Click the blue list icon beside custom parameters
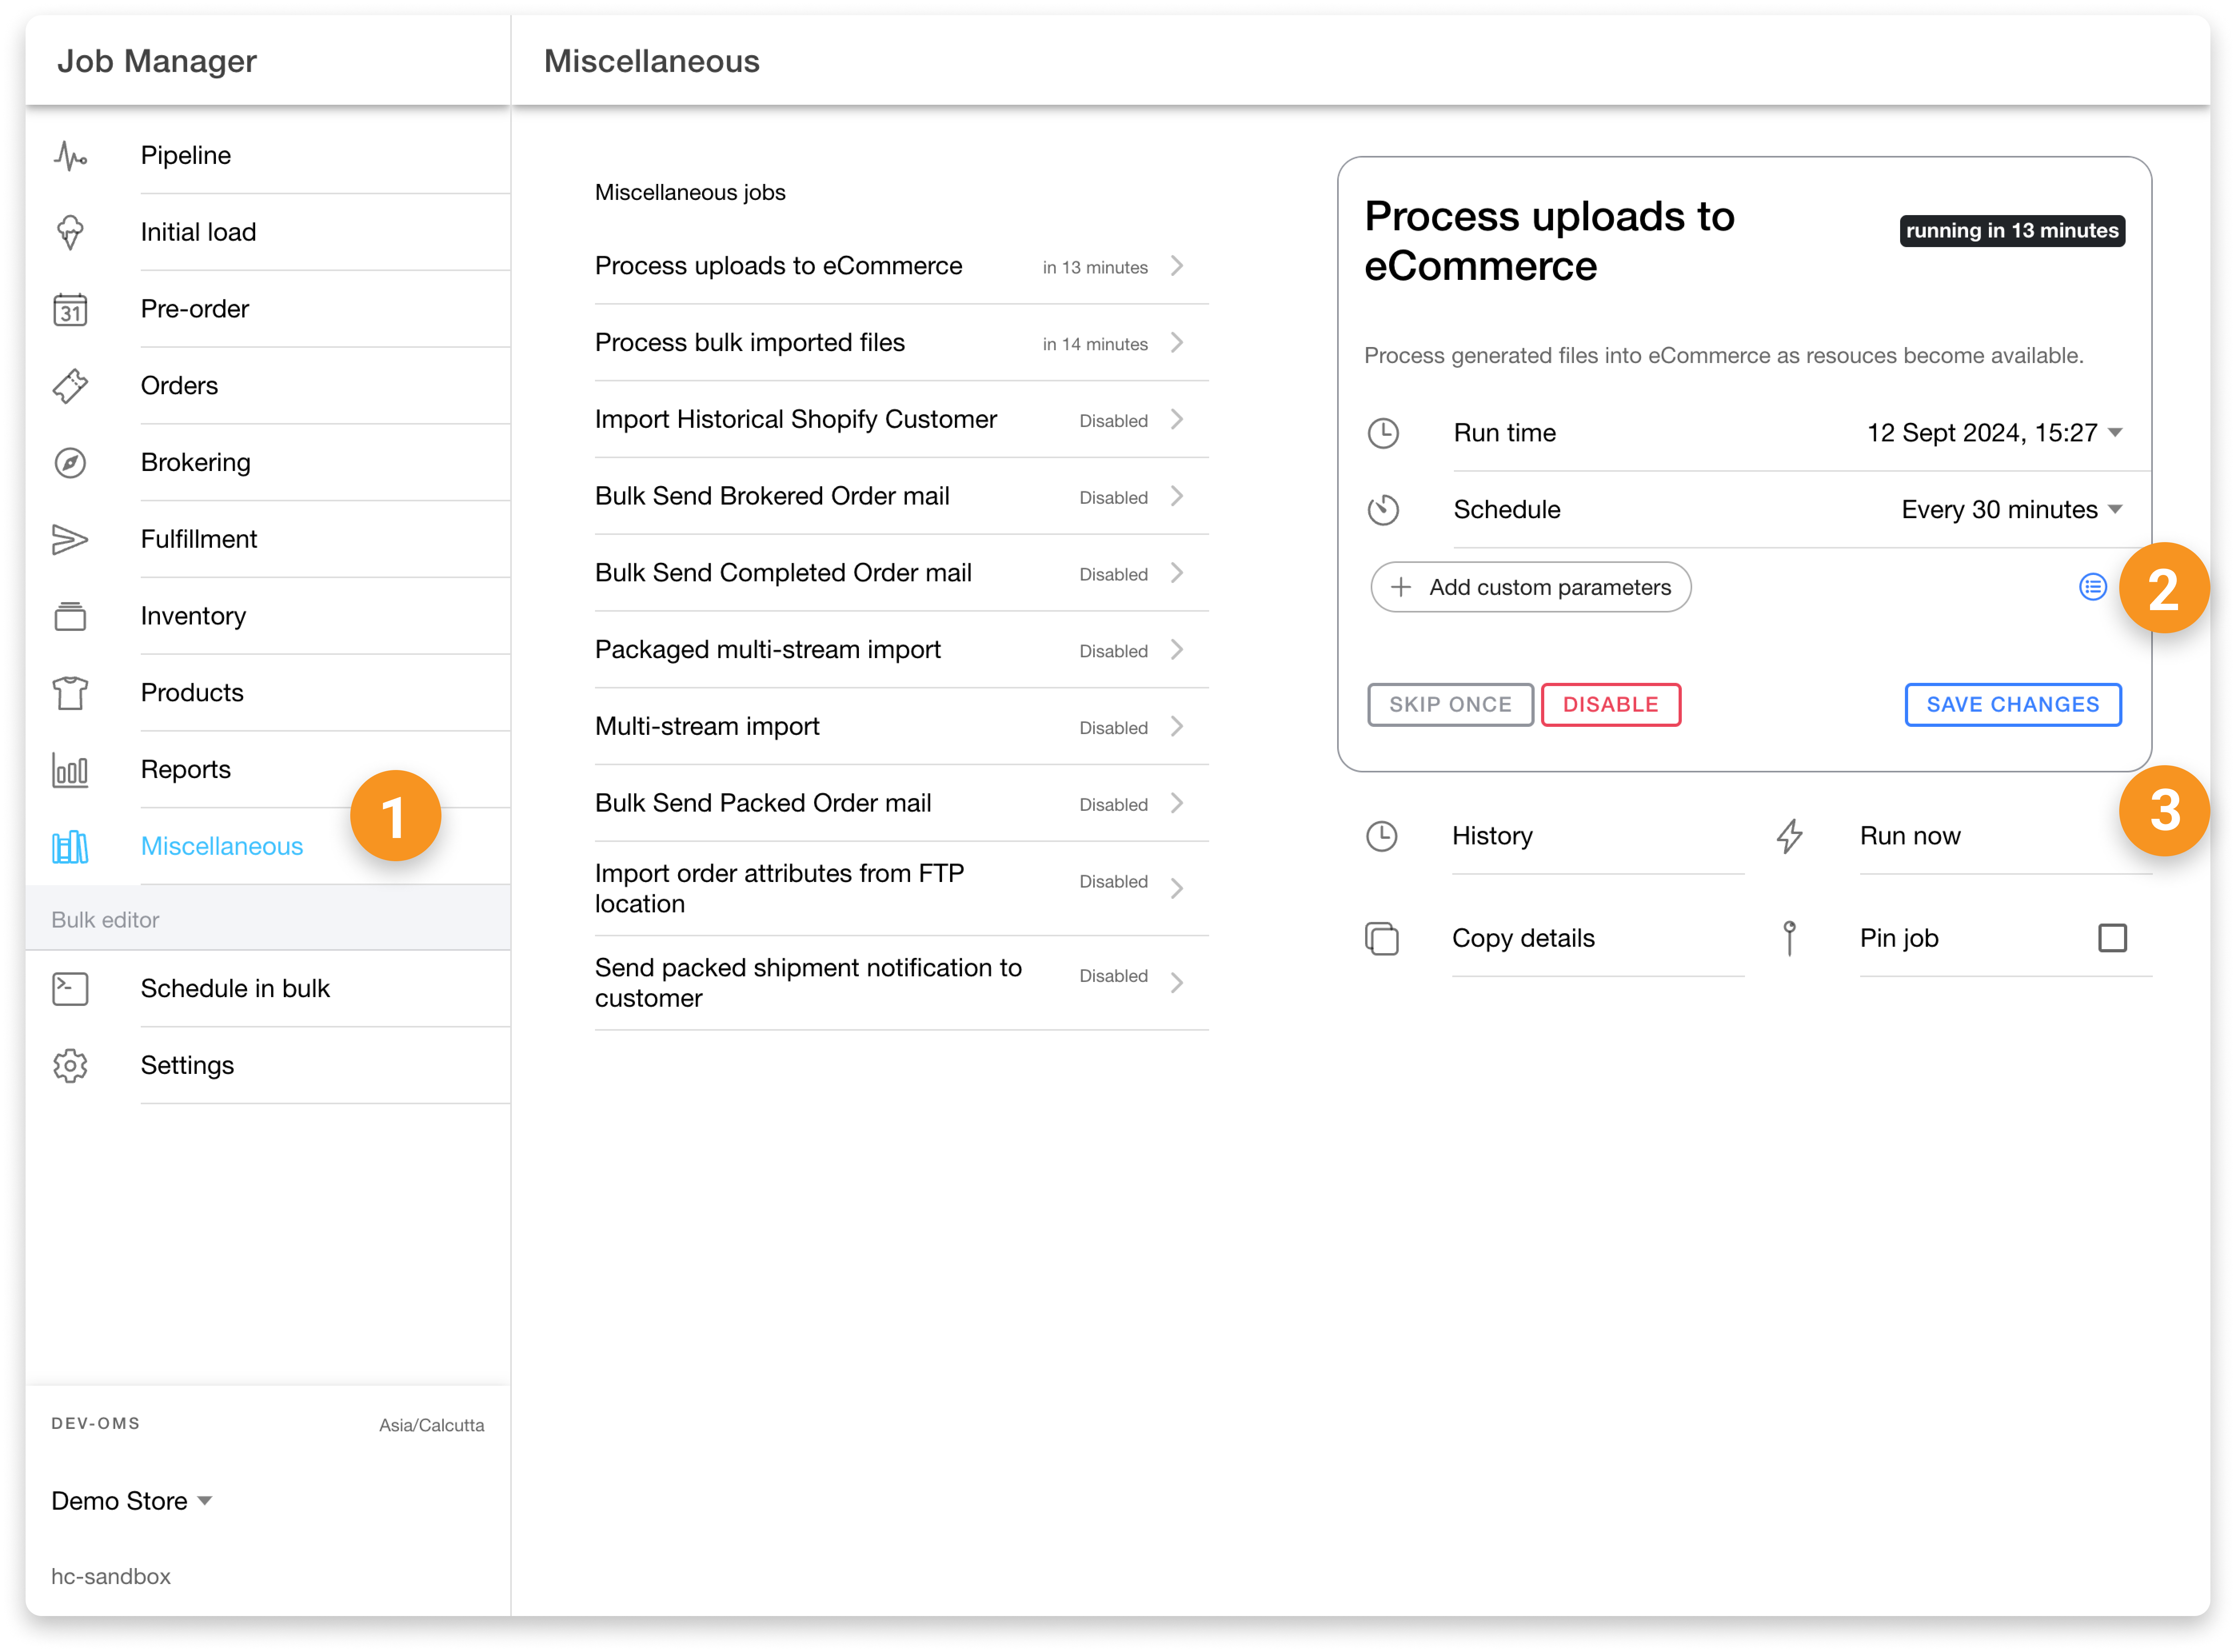The height and width of the screenshot is (1652, 2236). 2092,587
